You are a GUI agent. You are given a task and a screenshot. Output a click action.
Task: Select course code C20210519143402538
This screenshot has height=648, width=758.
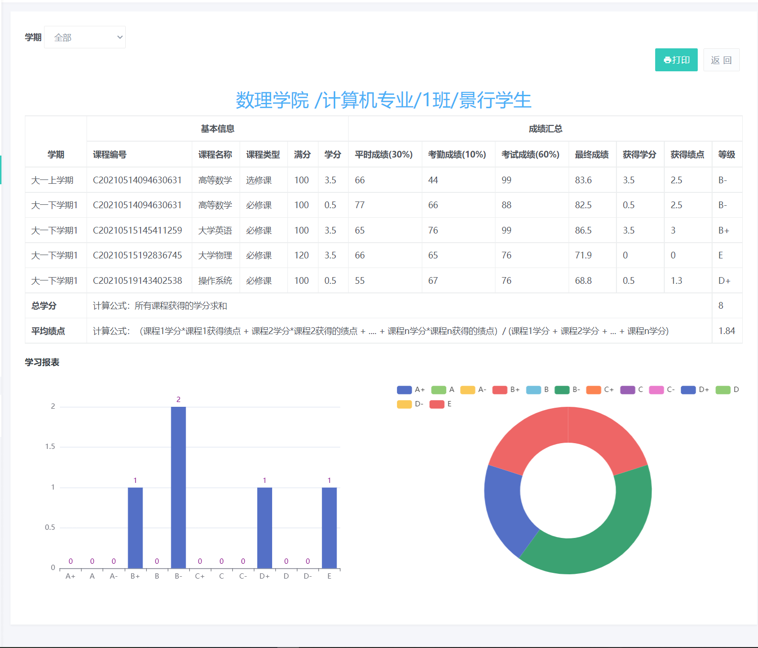click(x=137, y=280)
